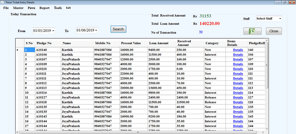Open the Details link for pledge A10106
The width and height of the screenshot is (296, 134).
[238, 55]
